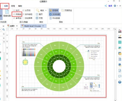Click the 缩放 magnifier icon
The image size is (122, 101).
tap(38, 10)
